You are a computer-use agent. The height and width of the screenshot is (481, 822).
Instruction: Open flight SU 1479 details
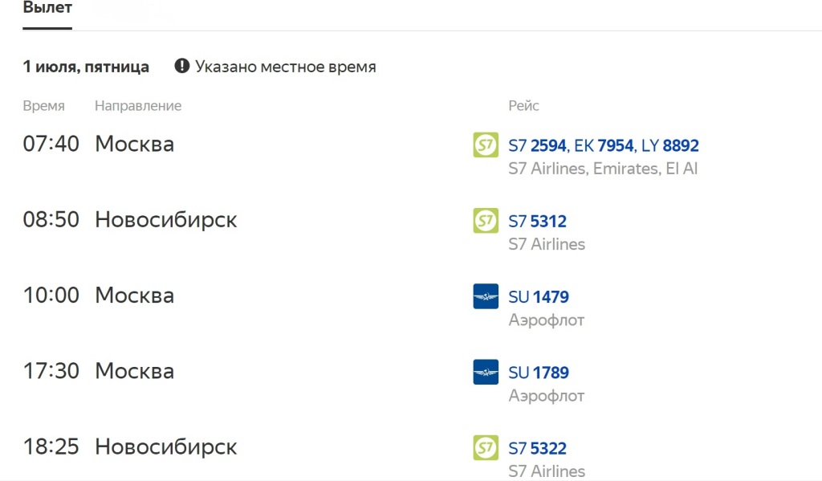539,297
